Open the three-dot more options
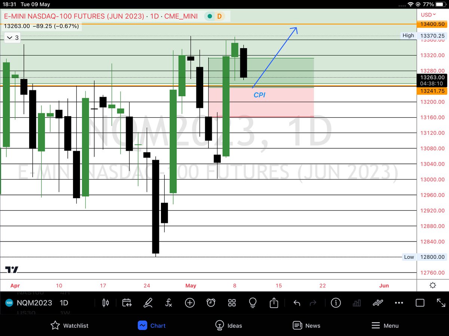The height and width of the screenshot is (336, 449). pyautogui.click(x=399, y=303)
